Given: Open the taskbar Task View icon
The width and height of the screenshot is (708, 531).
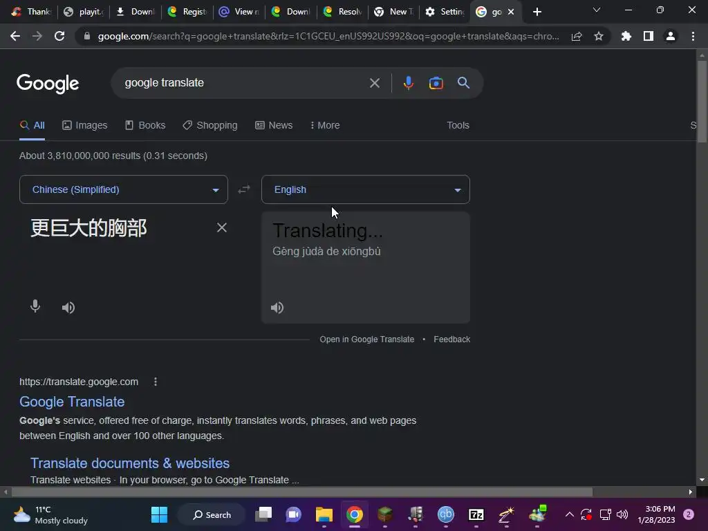Looking at the screenshot, I should coord(263,514).
